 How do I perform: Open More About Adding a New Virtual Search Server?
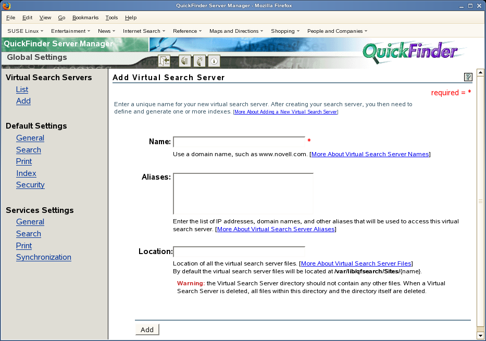pyautogui.click(x=285, y=112)
